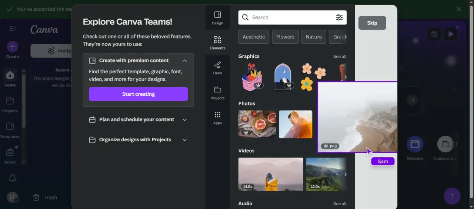Open the notifications bell
The width and height of the screenshot is (474, 209).
[12, 178]
